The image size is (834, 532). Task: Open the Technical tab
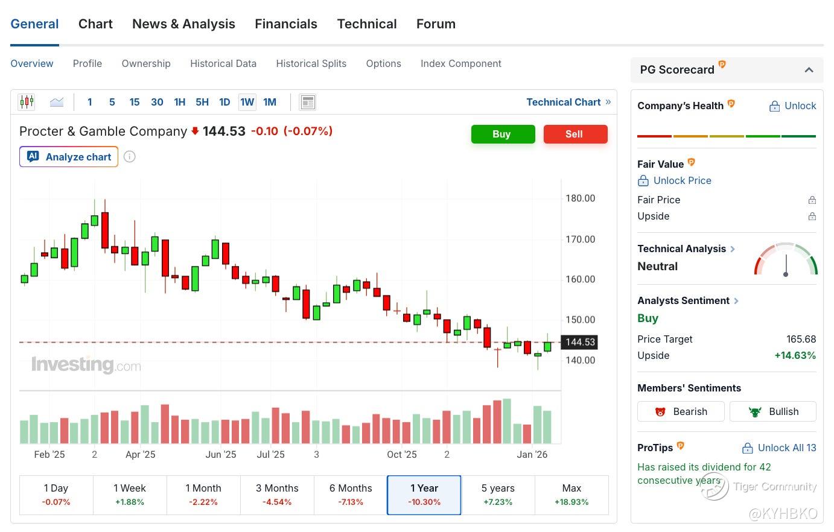pyautogui.click(x=367, y=24)
